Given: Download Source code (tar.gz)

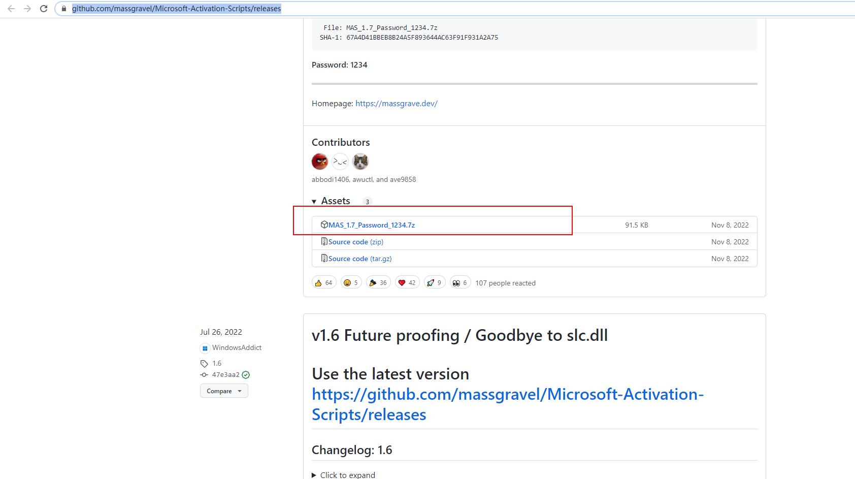Looking at the screenshot, I should pos(359,259).
